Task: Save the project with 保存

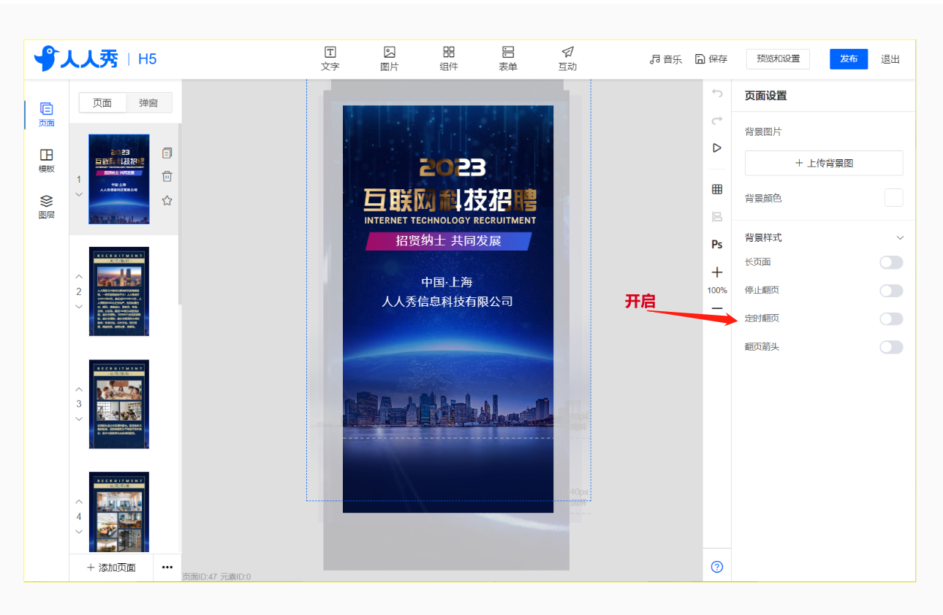Action: coord(711,59)
